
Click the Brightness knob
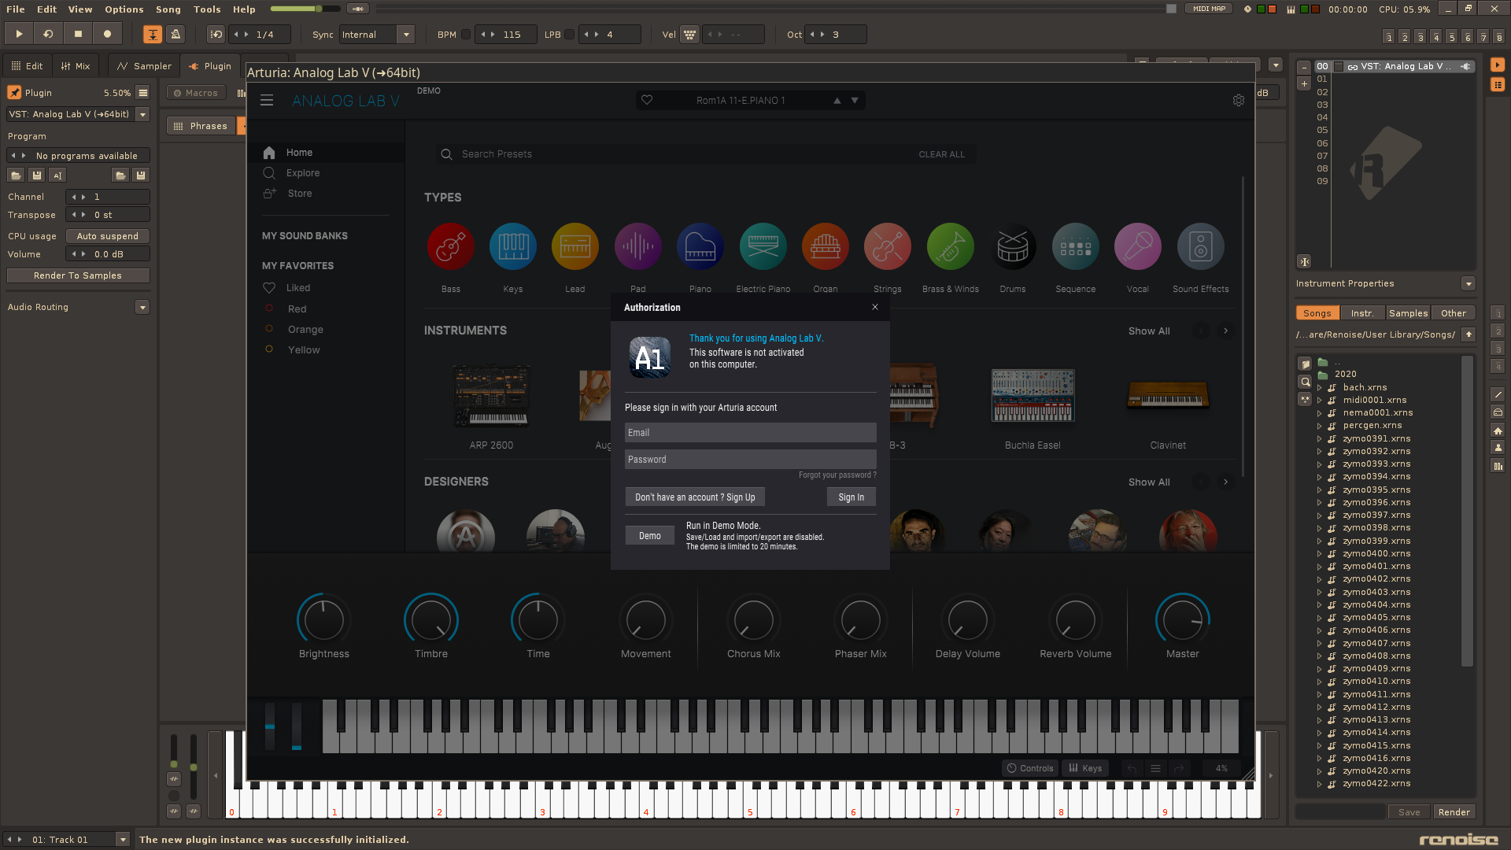[x=323, y=620]
